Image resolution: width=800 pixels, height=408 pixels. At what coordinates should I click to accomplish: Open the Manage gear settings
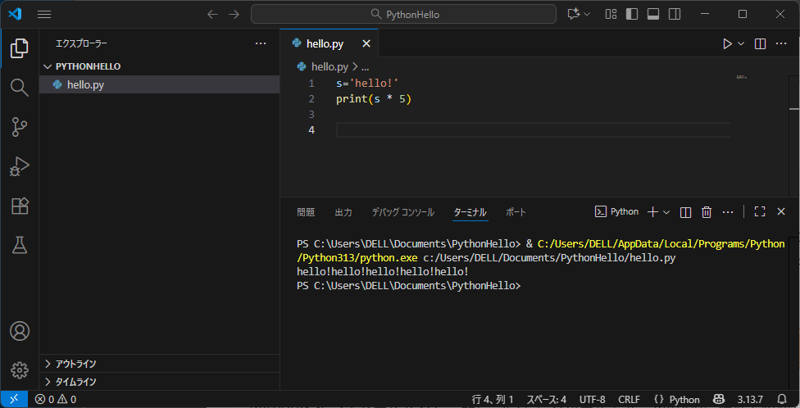(x=19, y=369)
